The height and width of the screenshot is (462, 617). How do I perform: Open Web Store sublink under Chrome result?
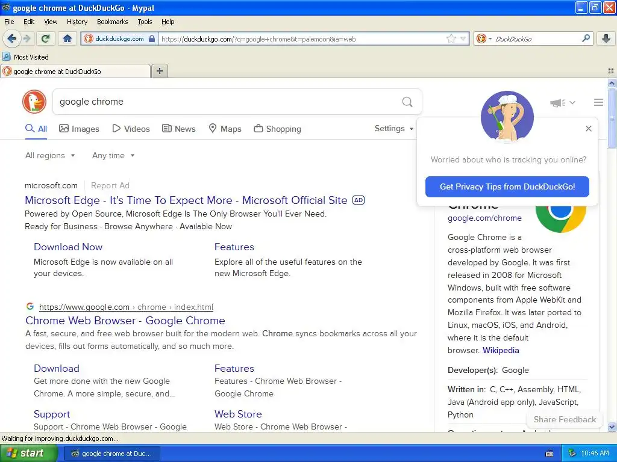[238, 414]
